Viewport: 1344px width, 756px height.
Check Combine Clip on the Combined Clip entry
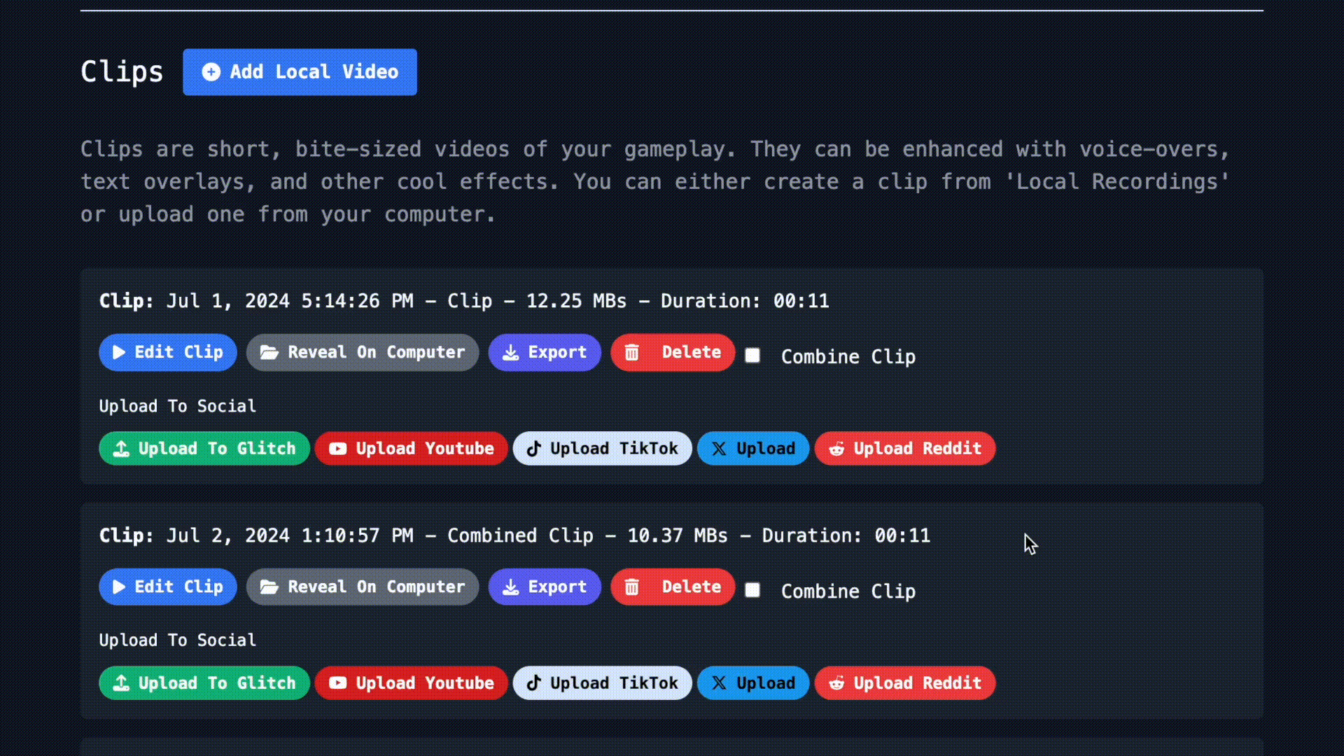pos(753,590)
